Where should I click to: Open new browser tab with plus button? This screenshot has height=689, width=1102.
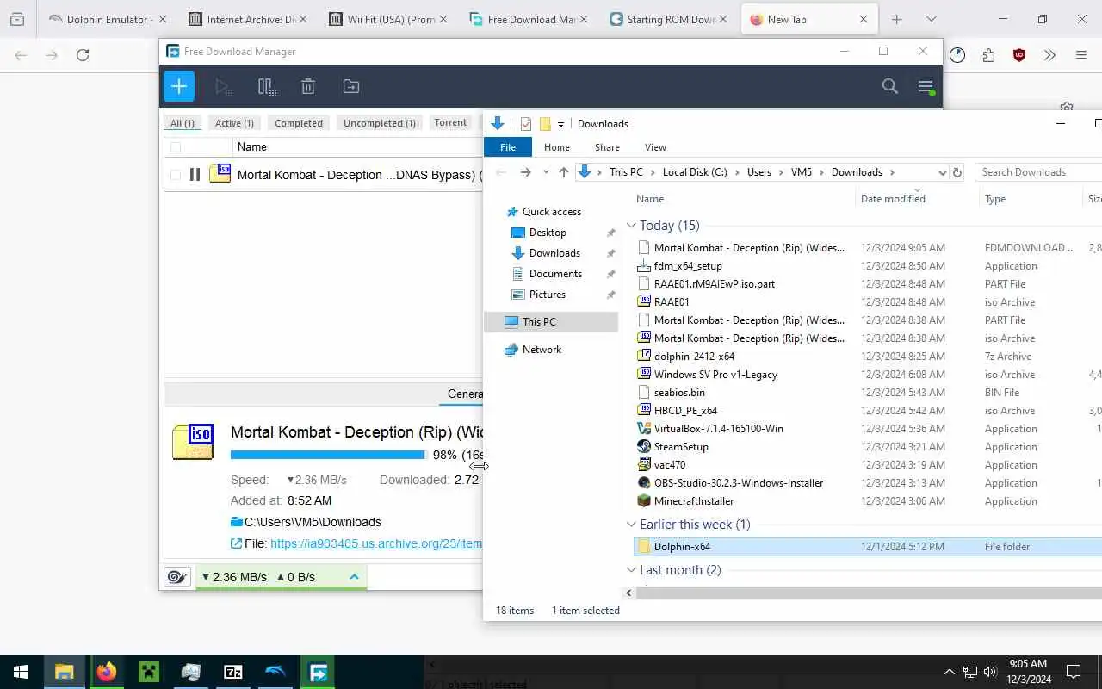(x=896, y=19)
